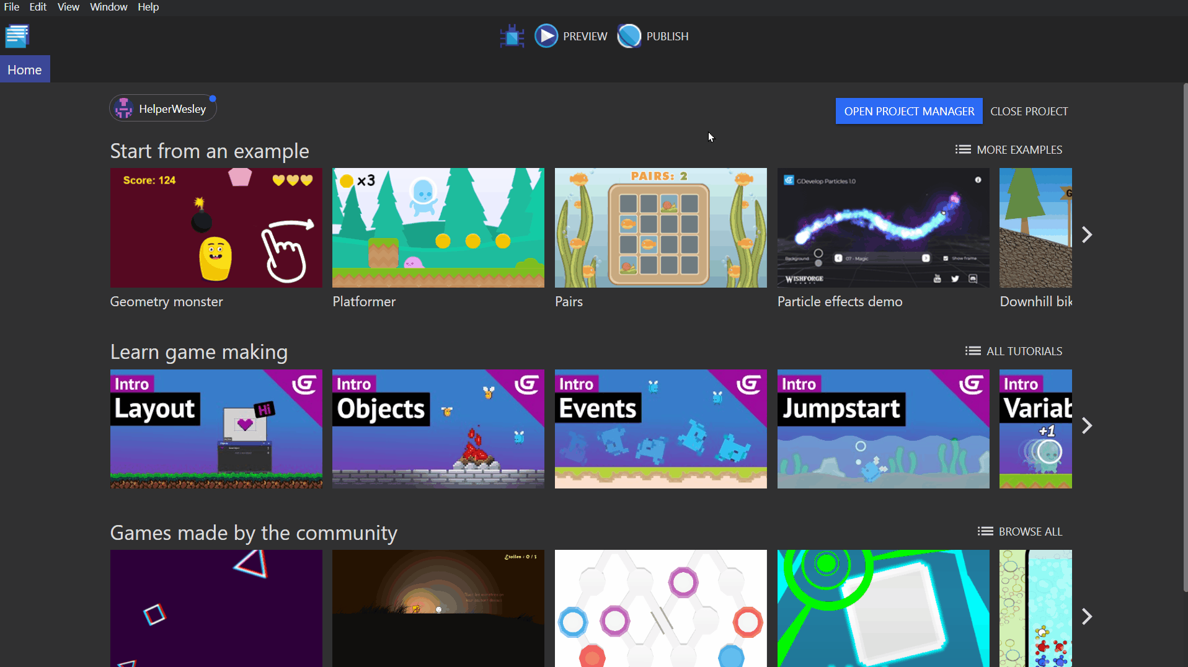Image resolution: width=1188 pixels, height=667 pixels.
Task: Click the More Examples list icon
Action: point(962,149)
